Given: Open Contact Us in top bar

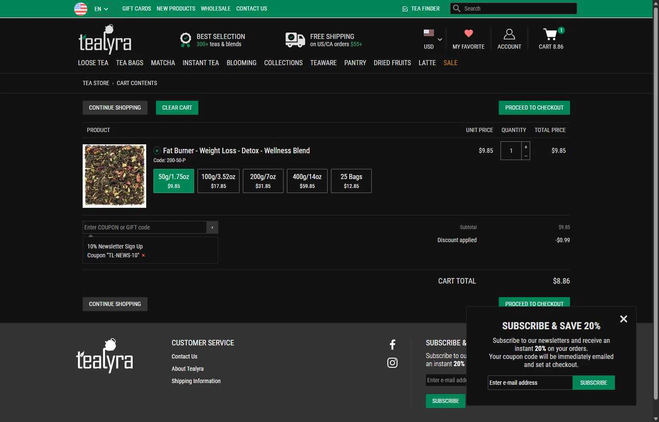Looking at the screenshot, I should pyautogui.click(x=252, y=8).
